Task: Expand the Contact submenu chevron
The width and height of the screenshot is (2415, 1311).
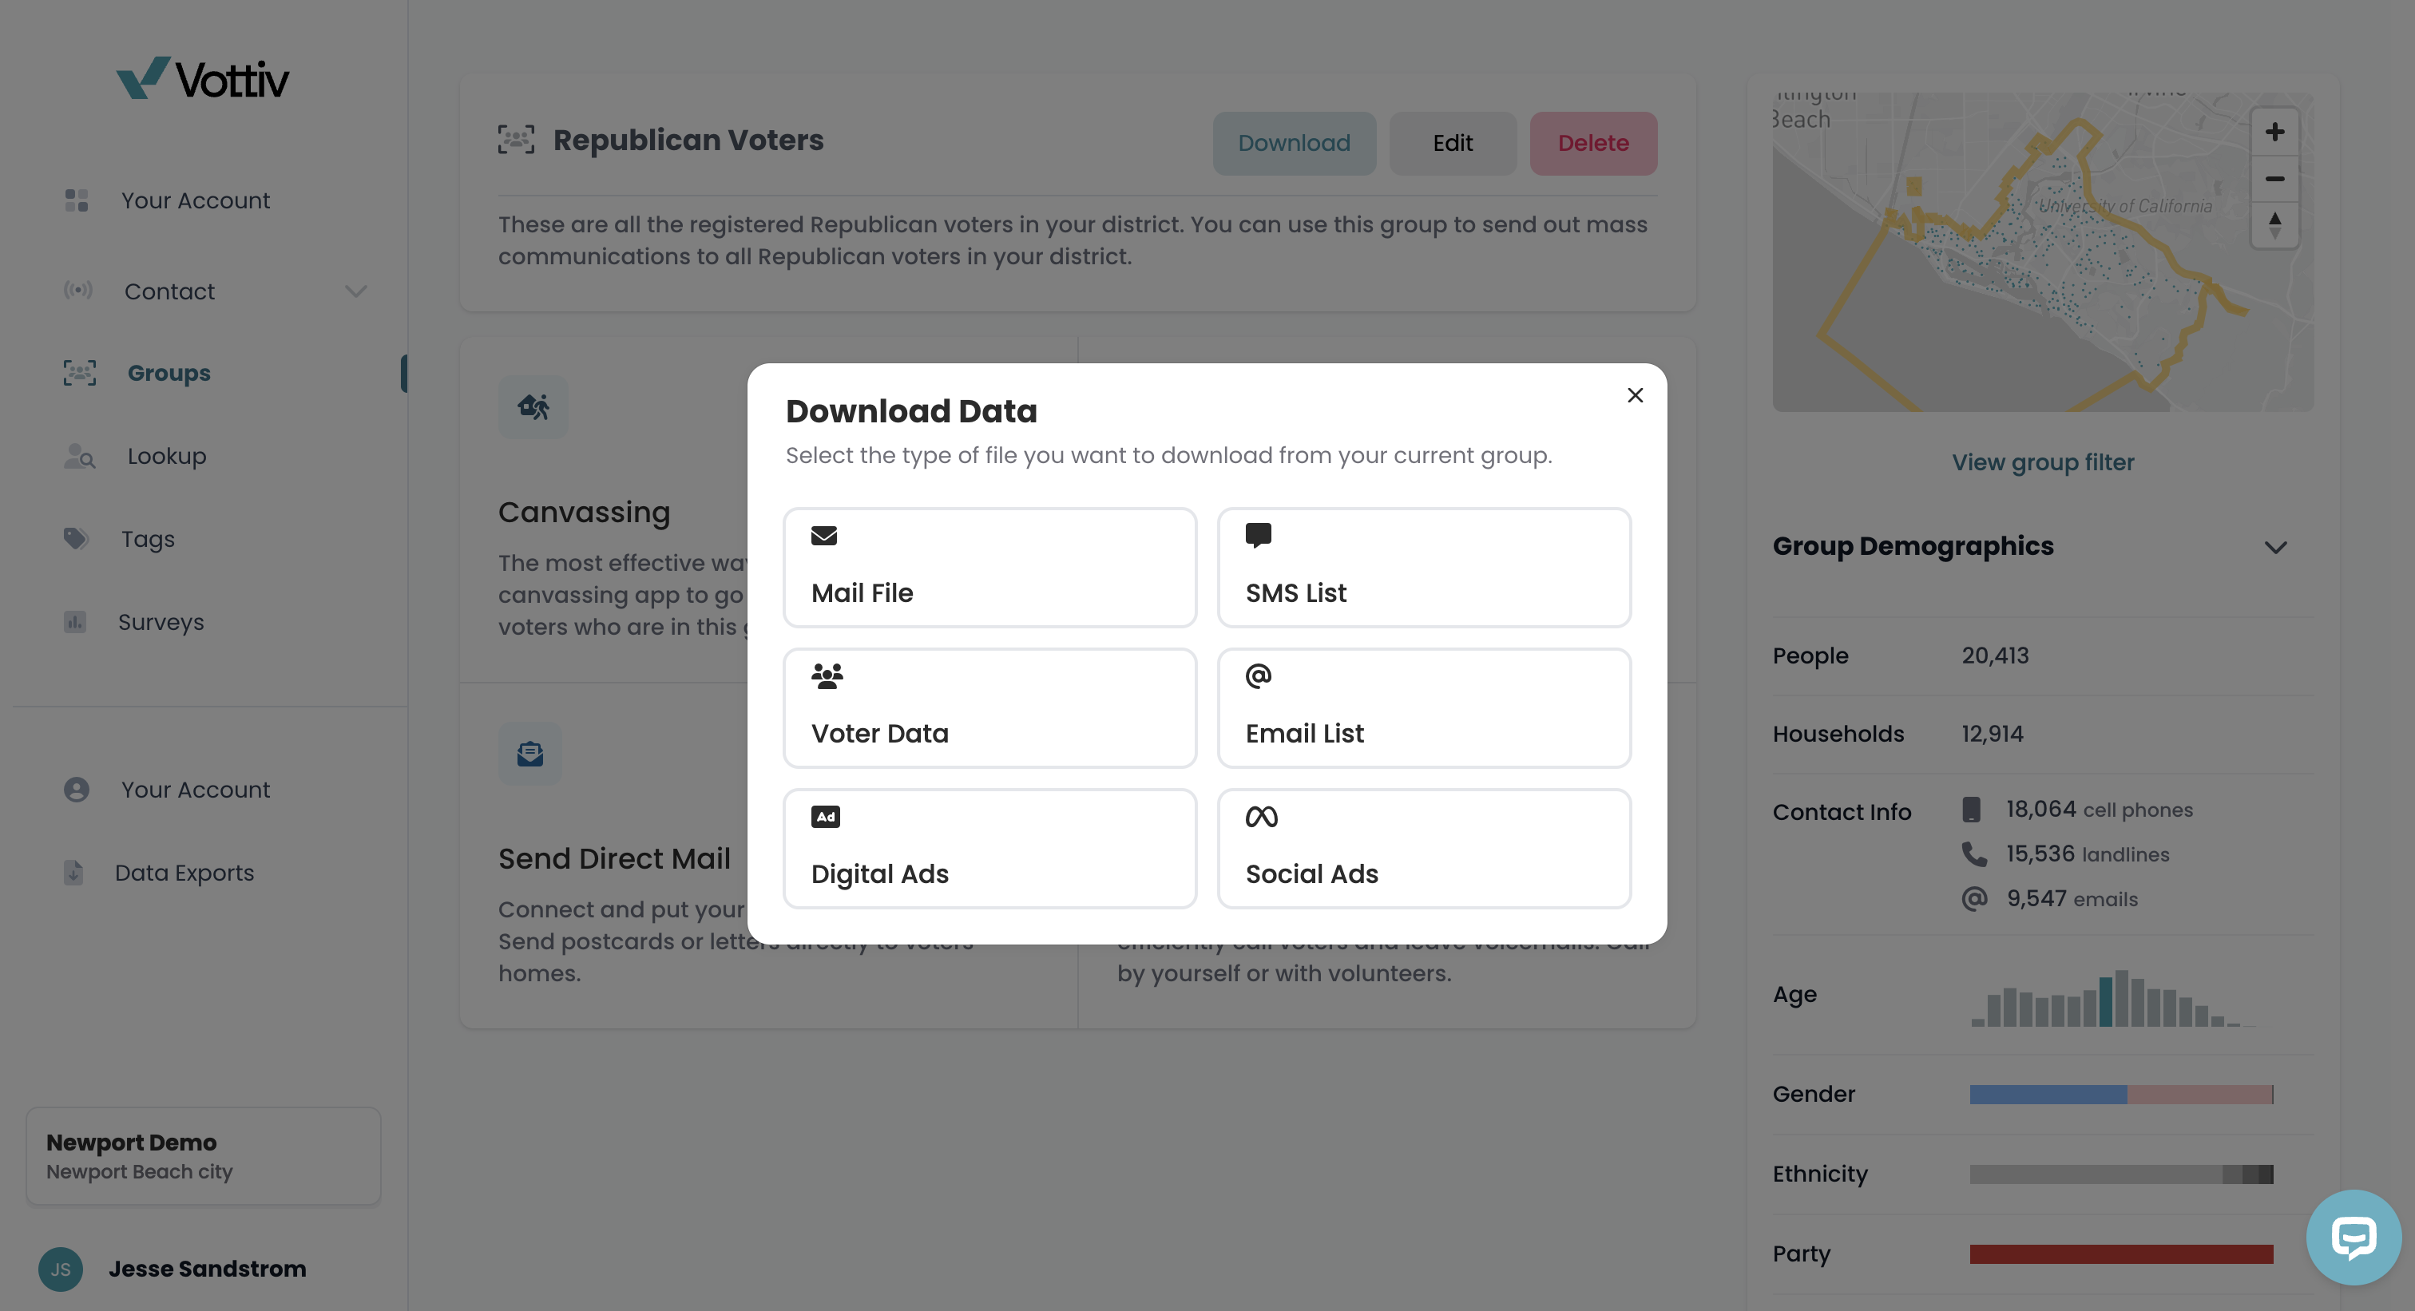Action: tap(355, 291)
